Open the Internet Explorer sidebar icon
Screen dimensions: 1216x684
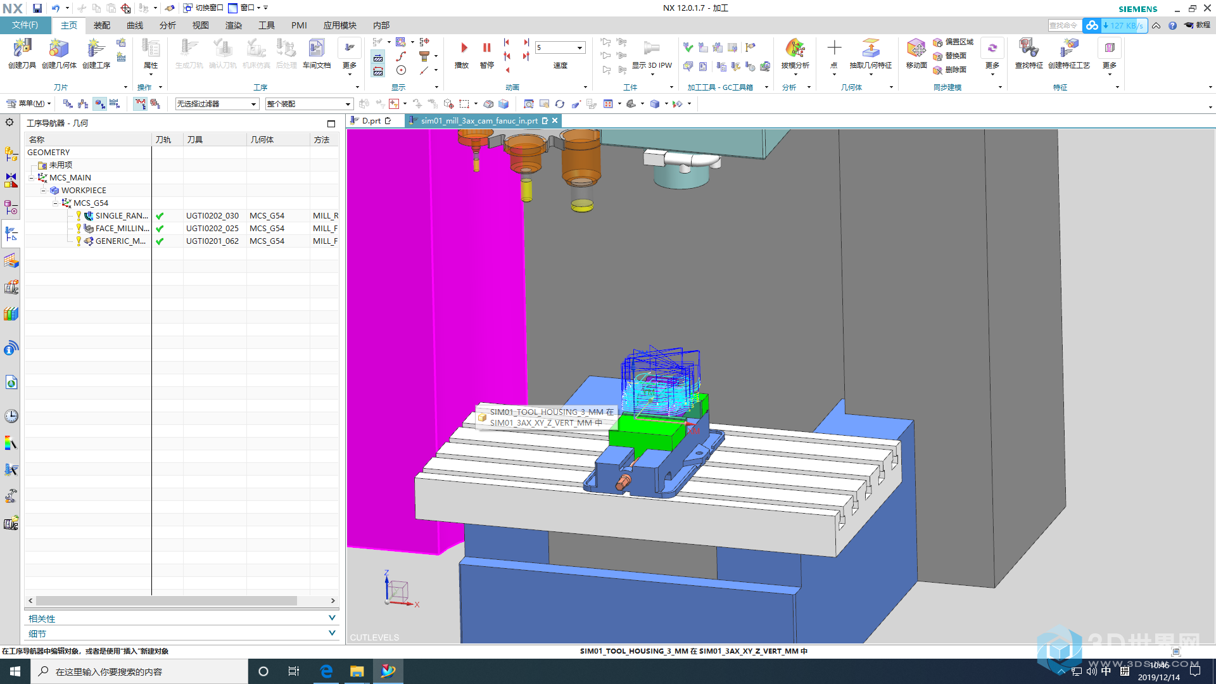pos(11,383)
